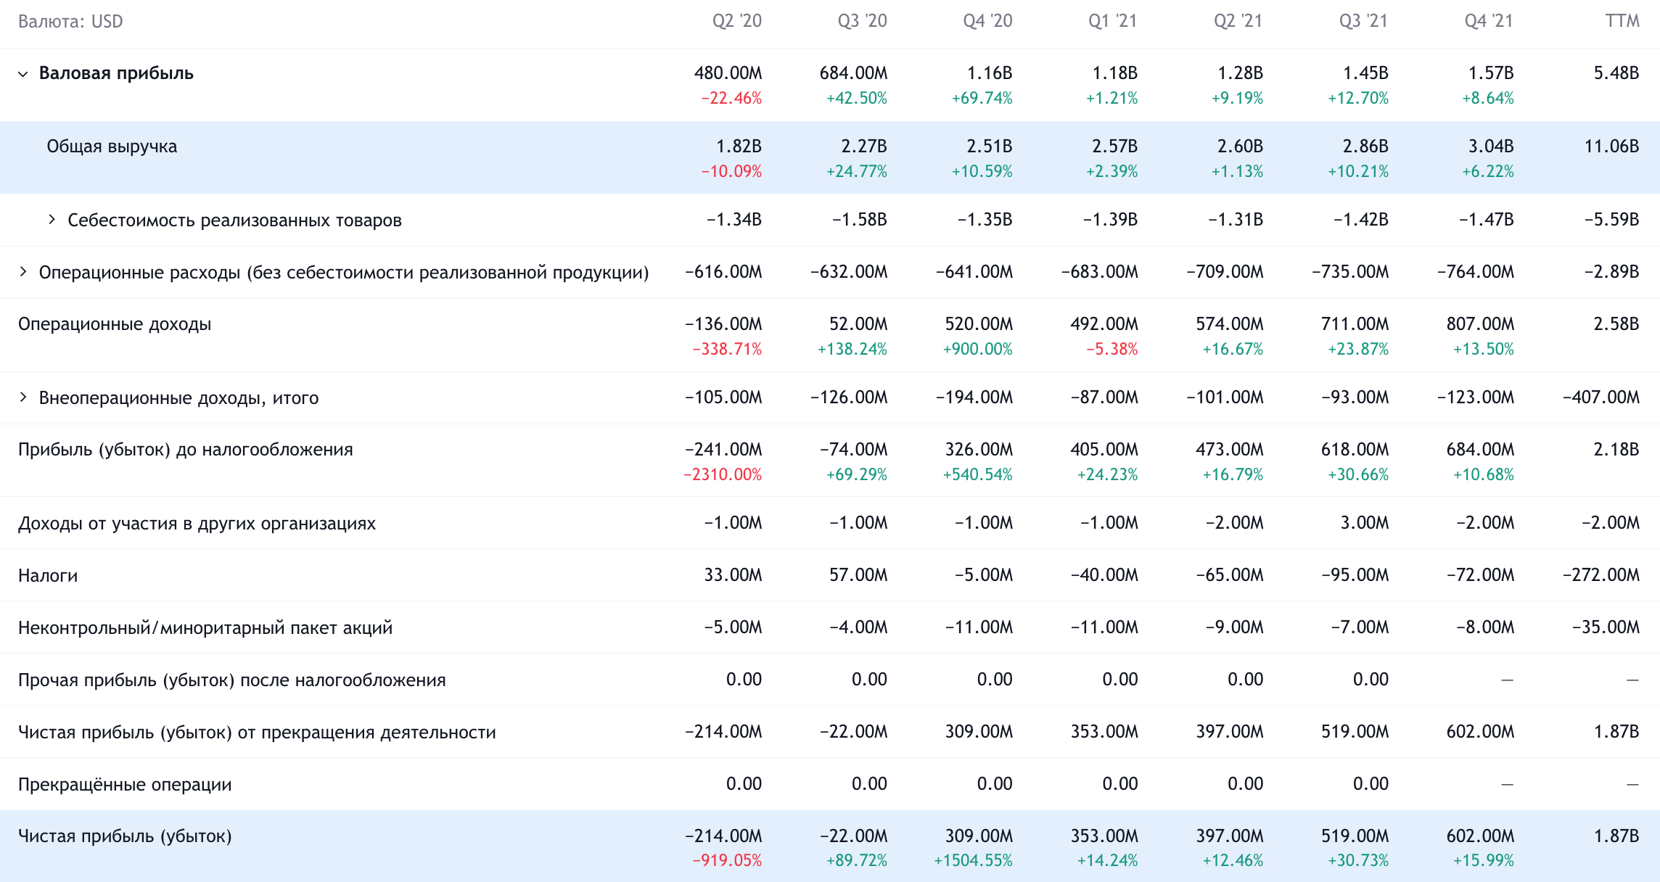Click net income change +15.99%
The image size is (1660, 882).
click(1483, 861)
